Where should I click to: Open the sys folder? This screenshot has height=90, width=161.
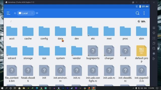click(44, 53)
